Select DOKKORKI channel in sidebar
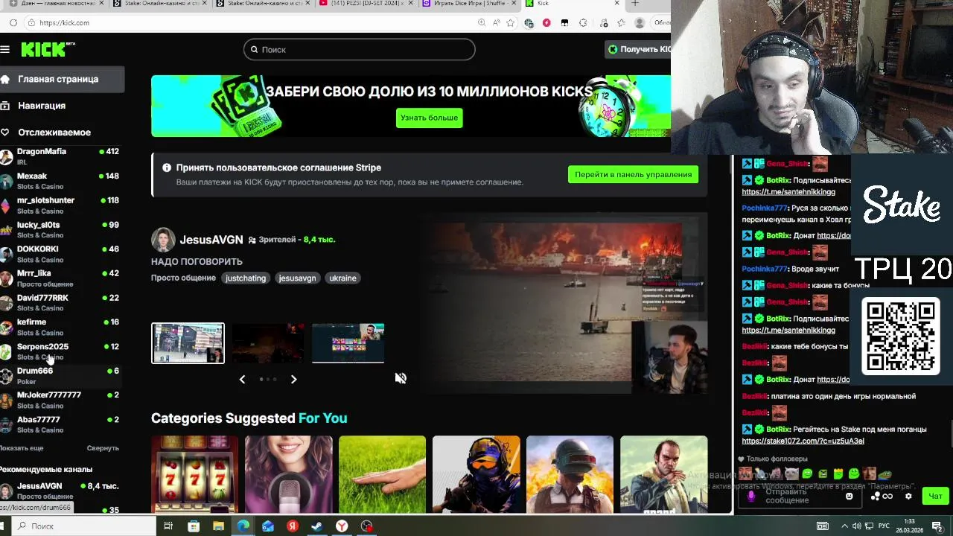The height and width of the screenshot is (536, 953). coord(60,254)
